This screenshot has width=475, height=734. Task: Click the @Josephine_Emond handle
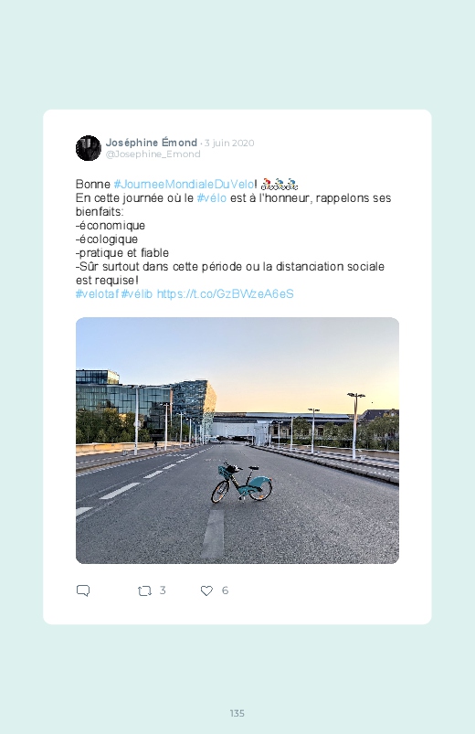[153, 154]
